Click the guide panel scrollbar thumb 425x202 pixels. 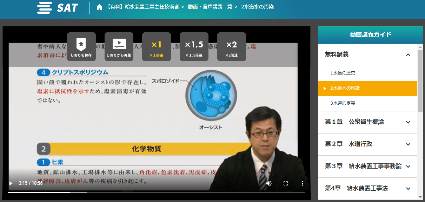tap(420, 81)
